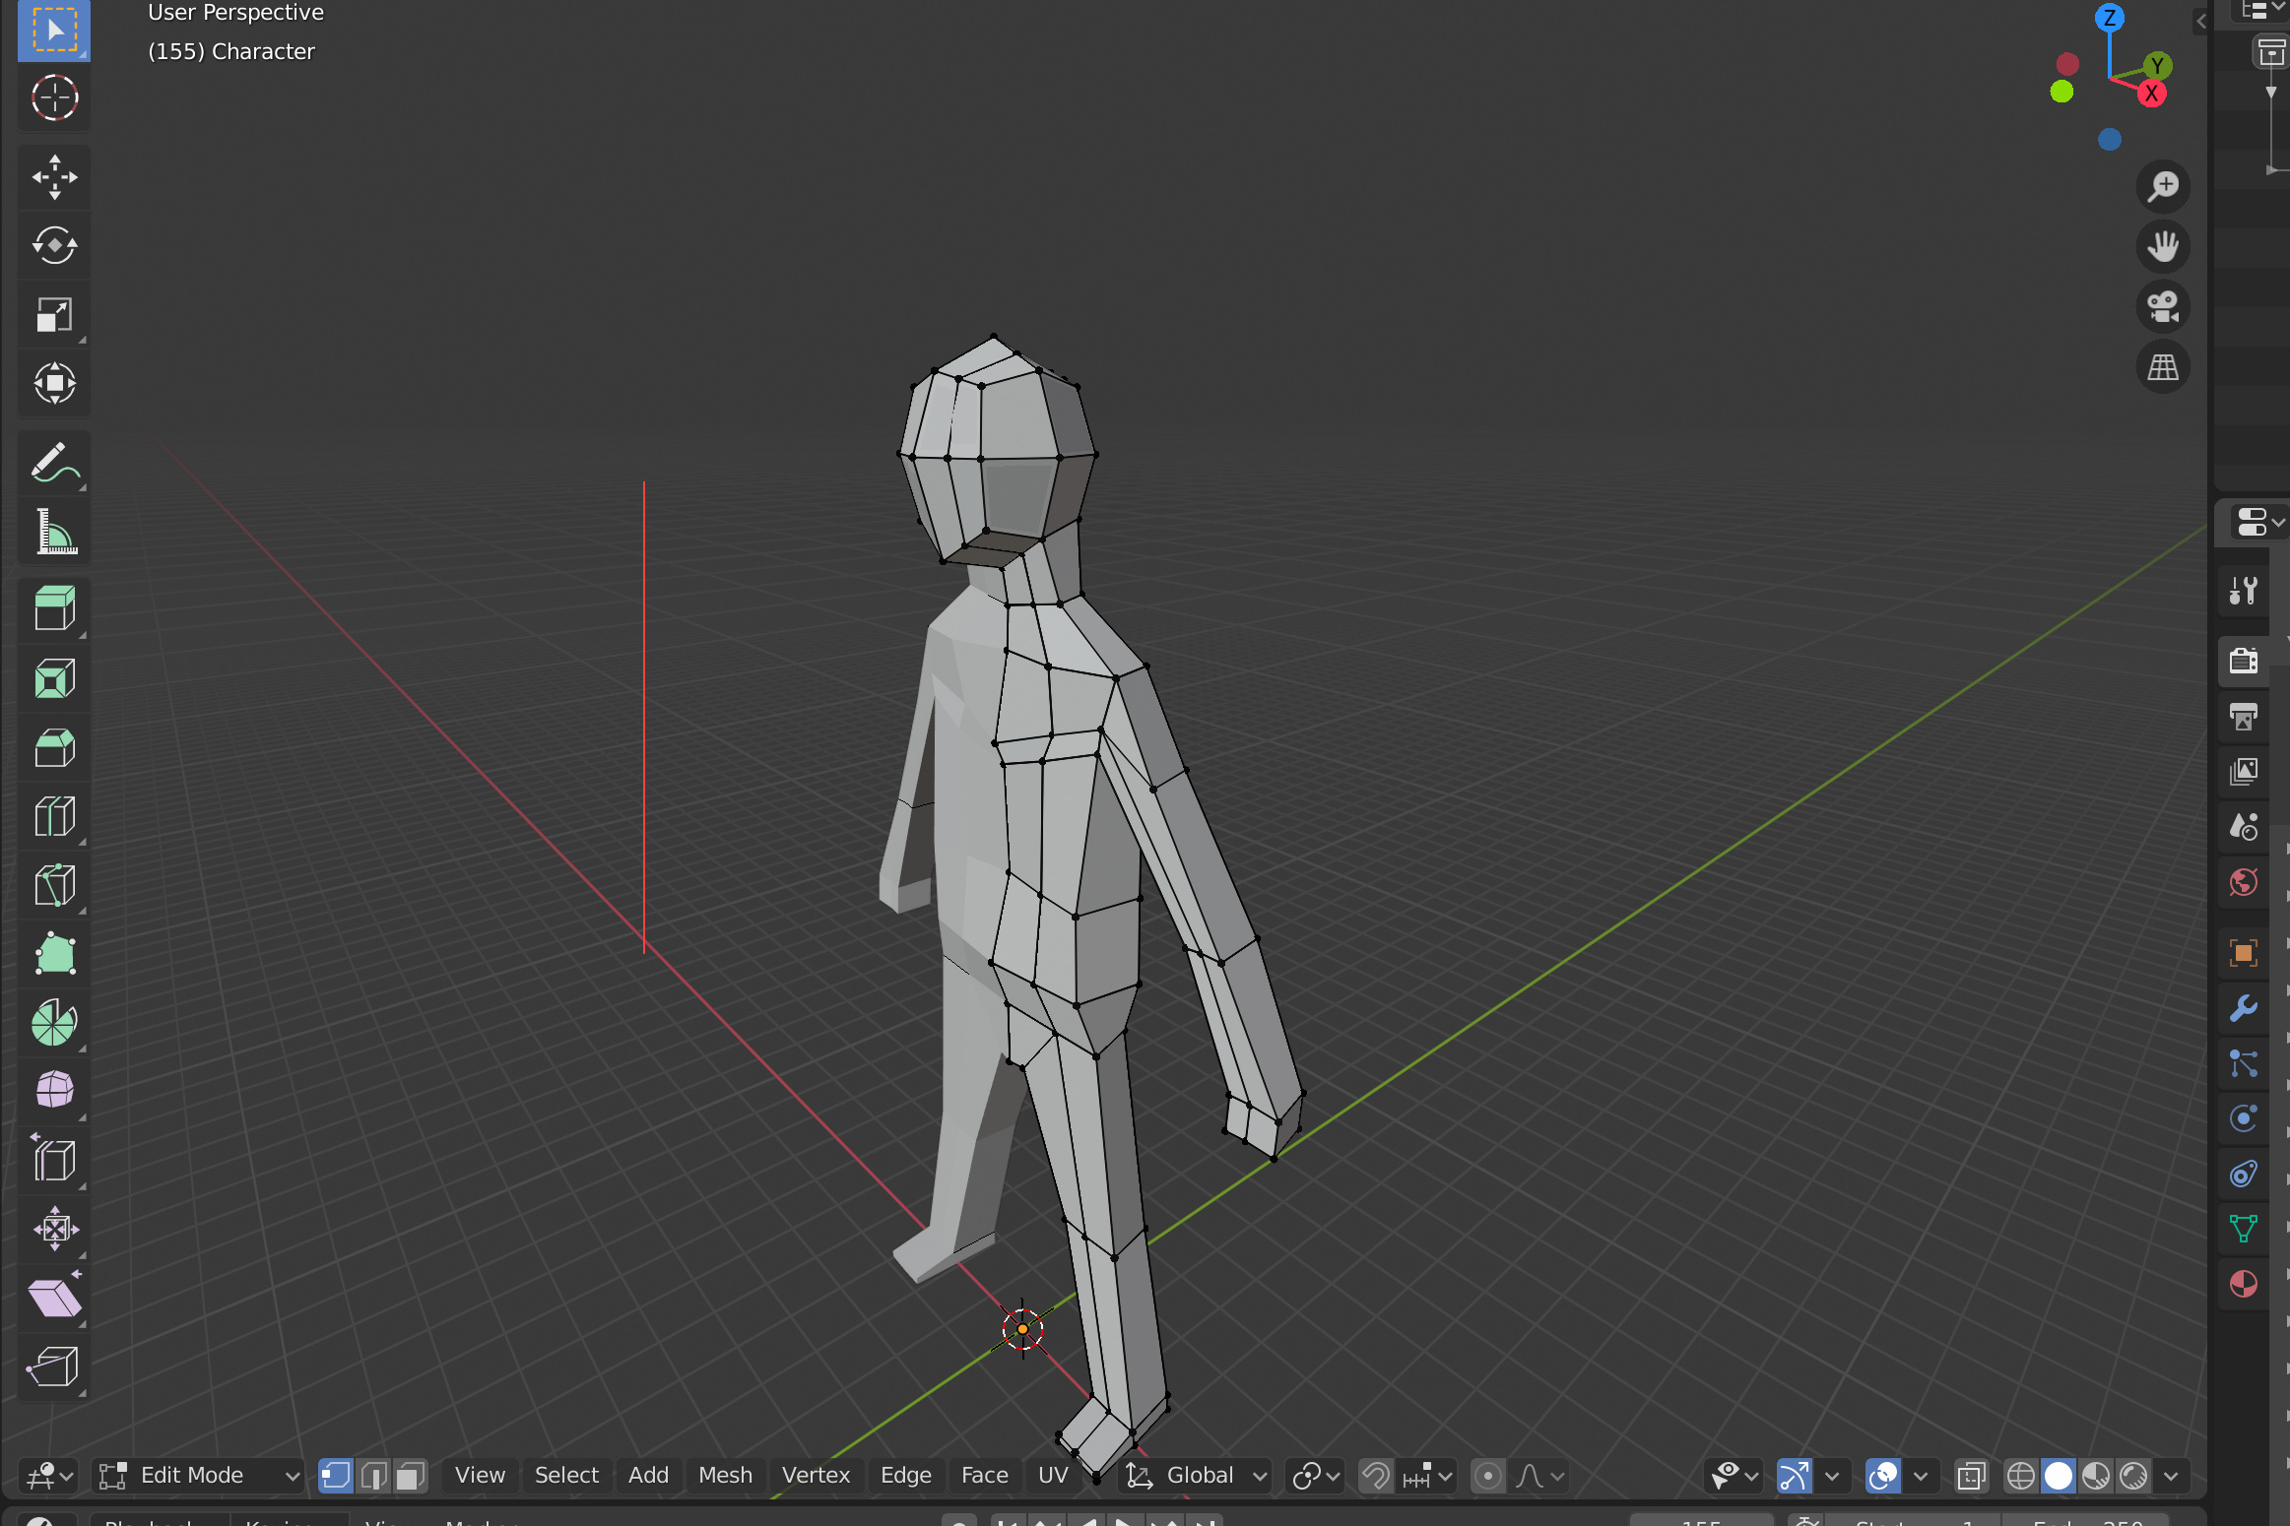Open the Object Data mesh properties tab

click(x=2244, y=1229)
